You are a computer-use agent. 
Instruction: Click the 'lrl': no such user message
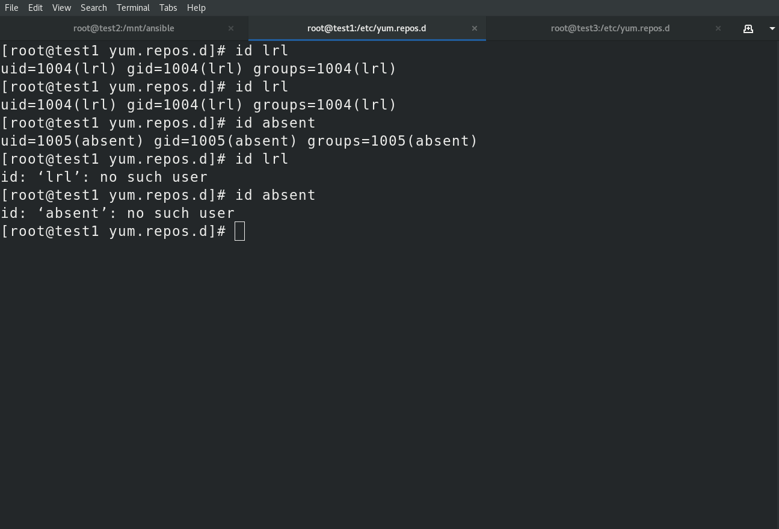[x=104, y=177]
